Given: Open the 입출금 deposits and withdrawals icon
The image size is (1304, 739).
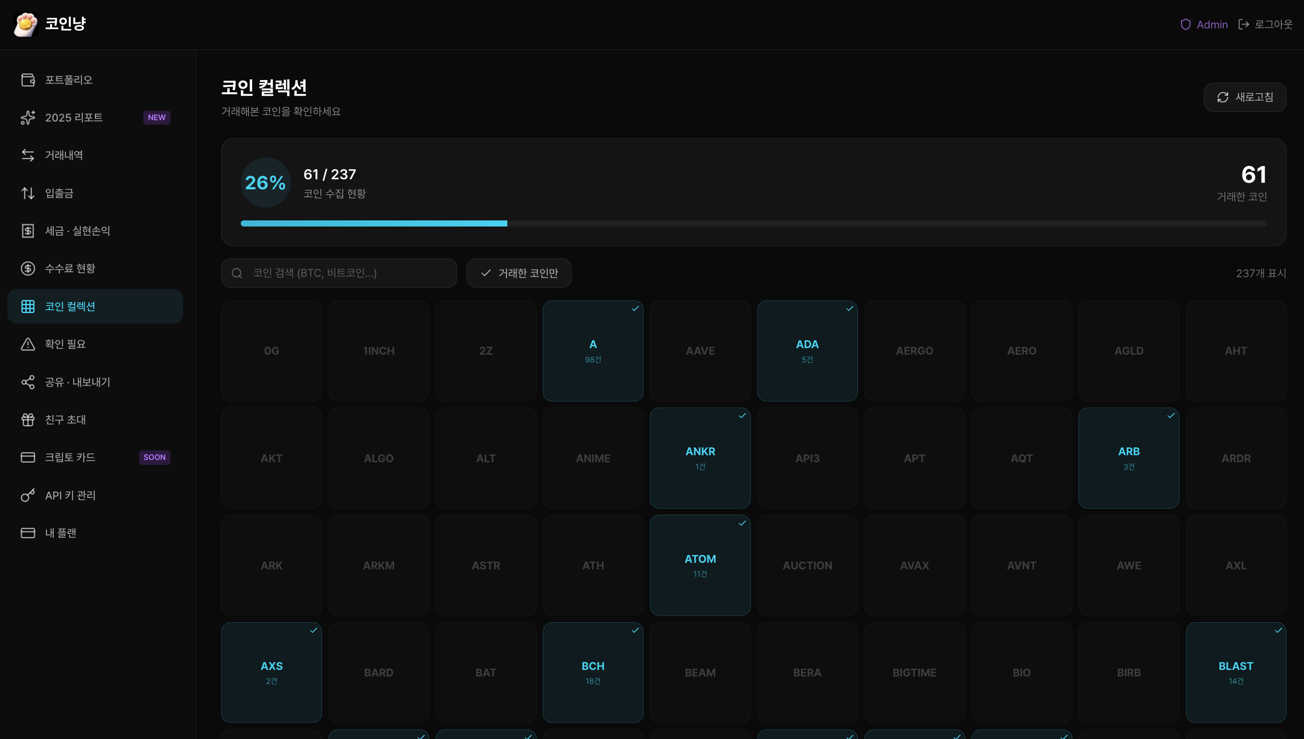Looking at the screenshot, I should (x=28, y=193).
